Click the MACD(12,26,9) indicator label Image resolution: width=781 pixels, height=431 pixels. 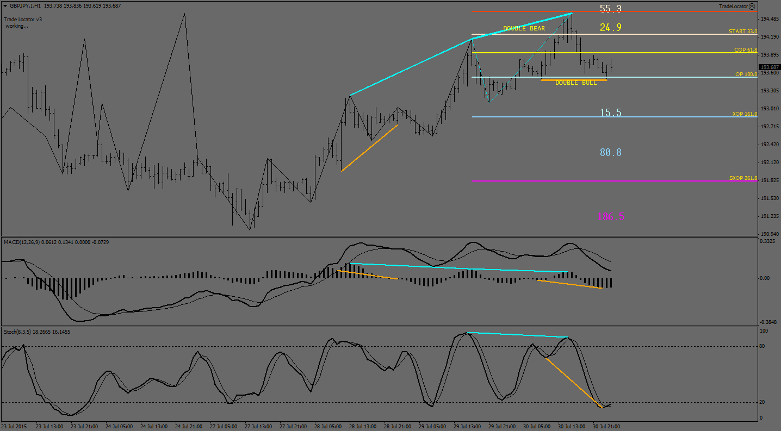(x=26, y=242)
